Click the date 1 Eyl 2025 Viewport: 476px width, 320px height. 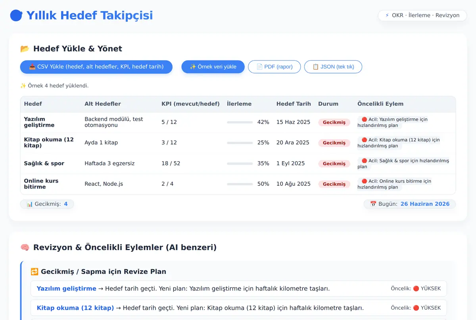pos(291,164)
